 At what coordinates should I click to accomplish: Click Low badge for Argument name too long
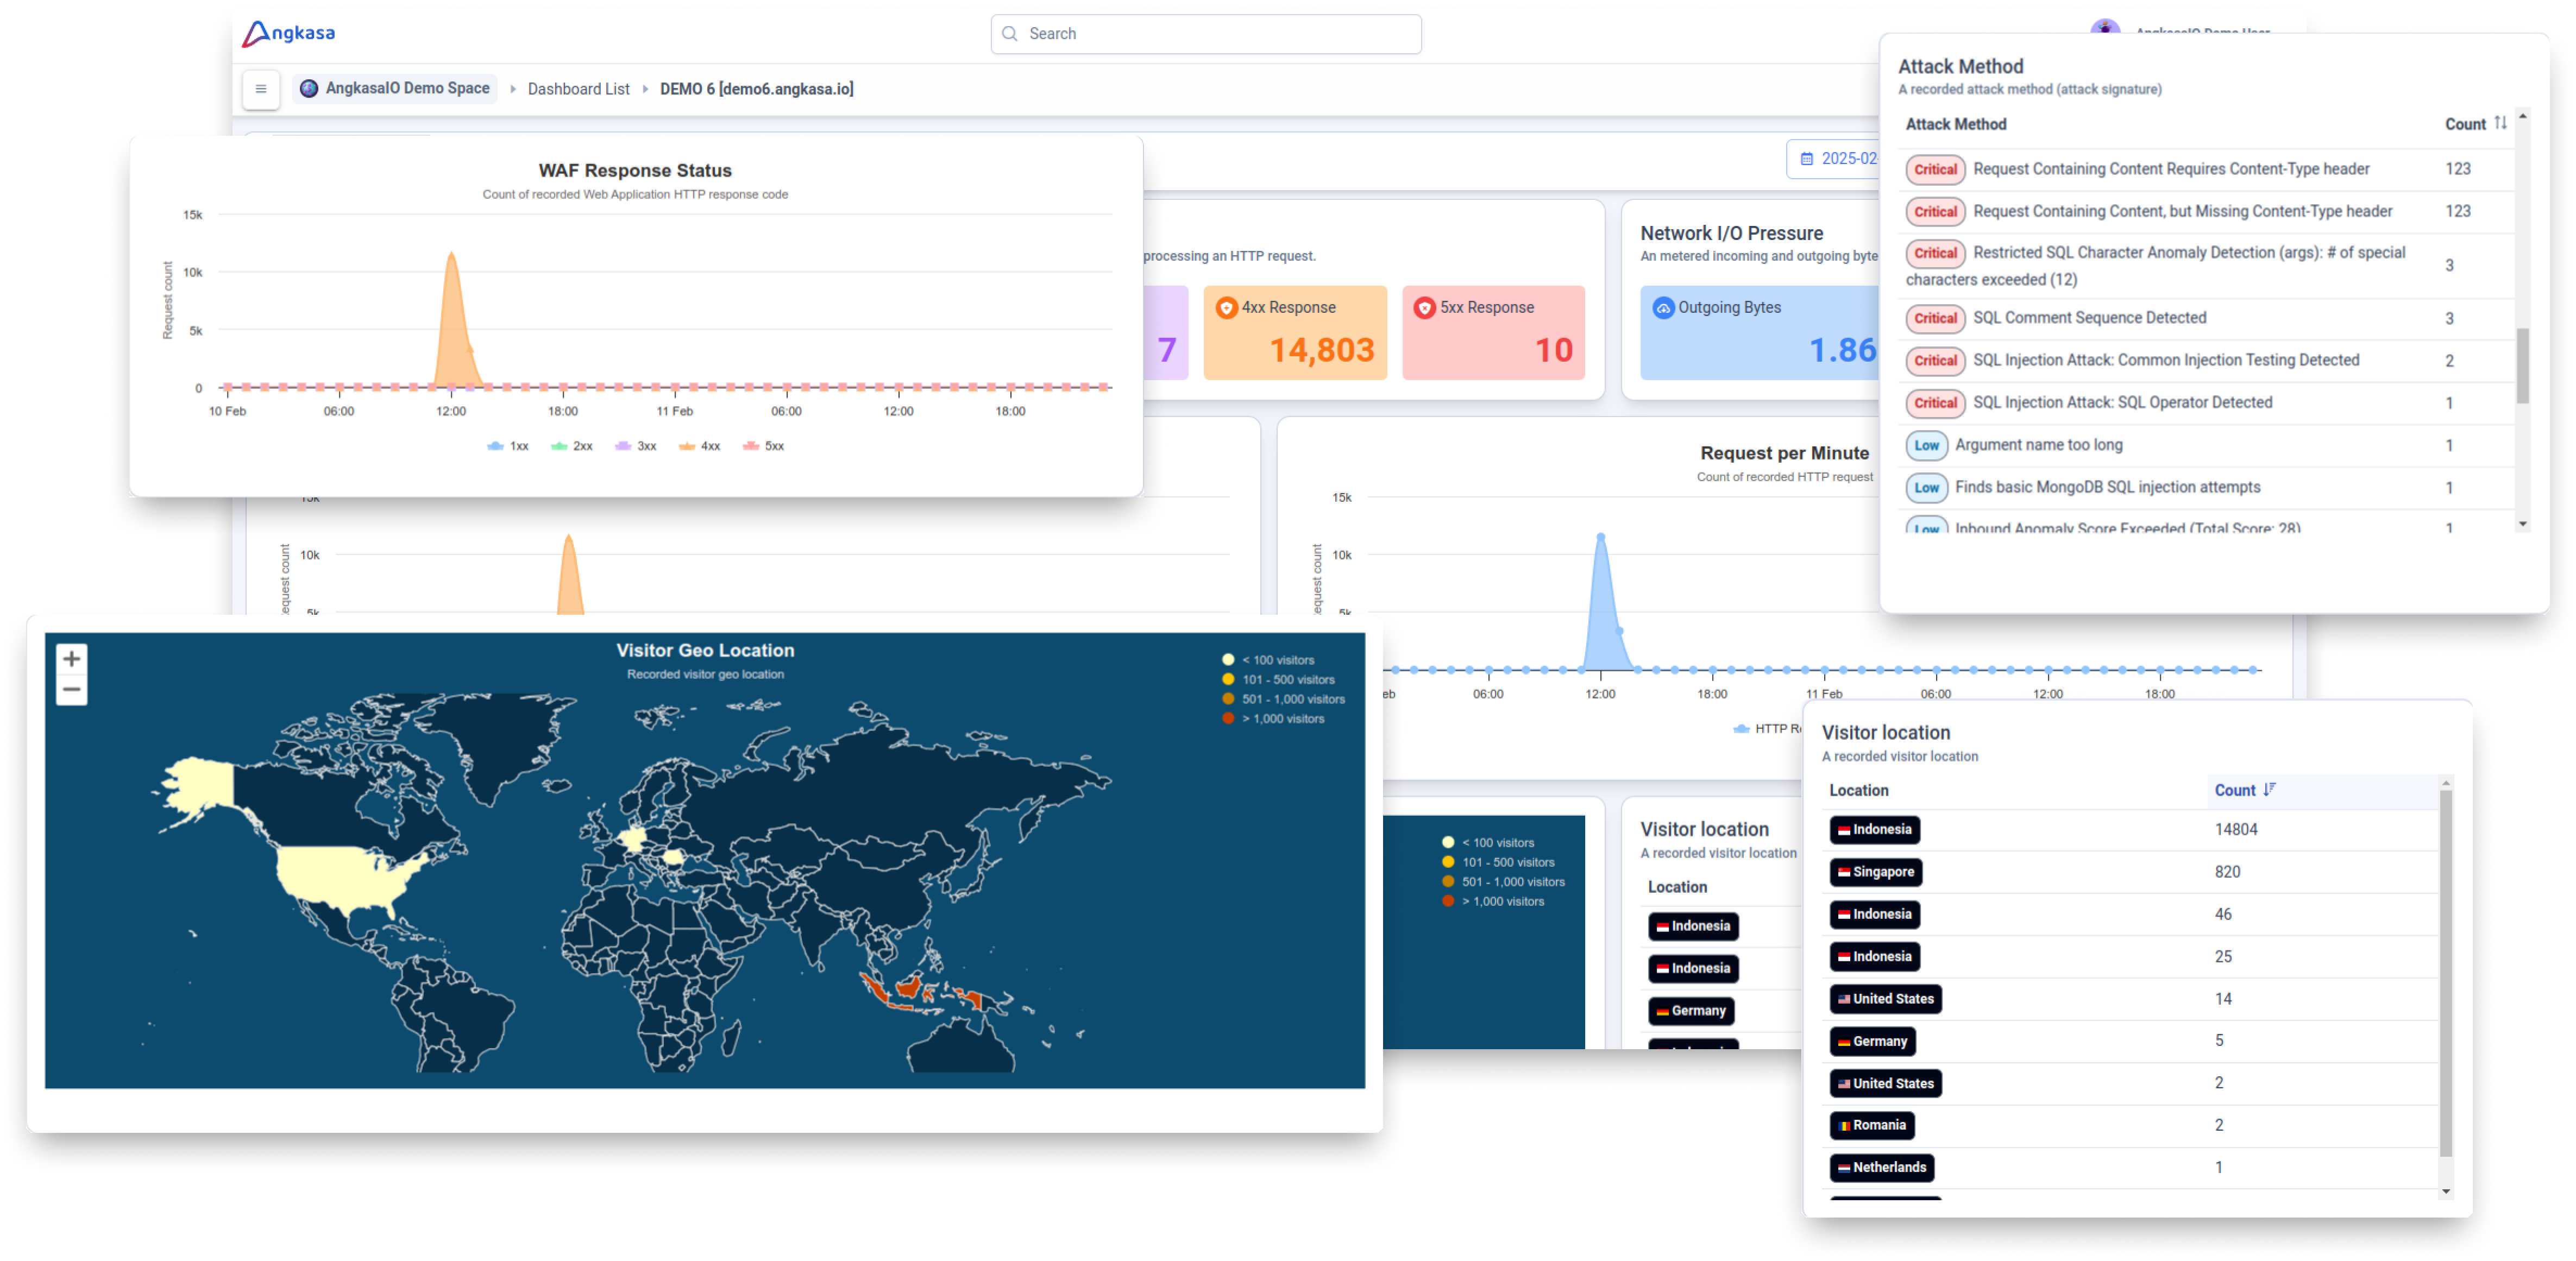click(1926, 446)
